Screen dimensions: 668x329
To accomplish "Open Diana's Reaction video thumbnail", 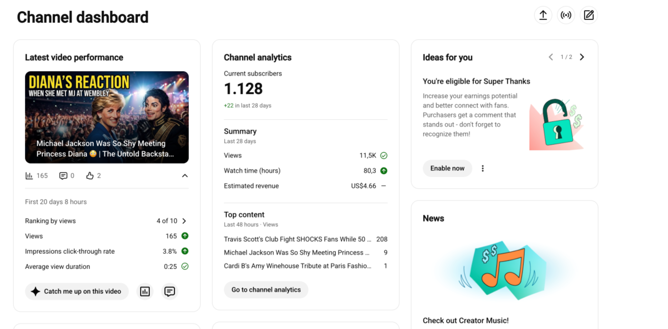I will [x=107, y=118].
